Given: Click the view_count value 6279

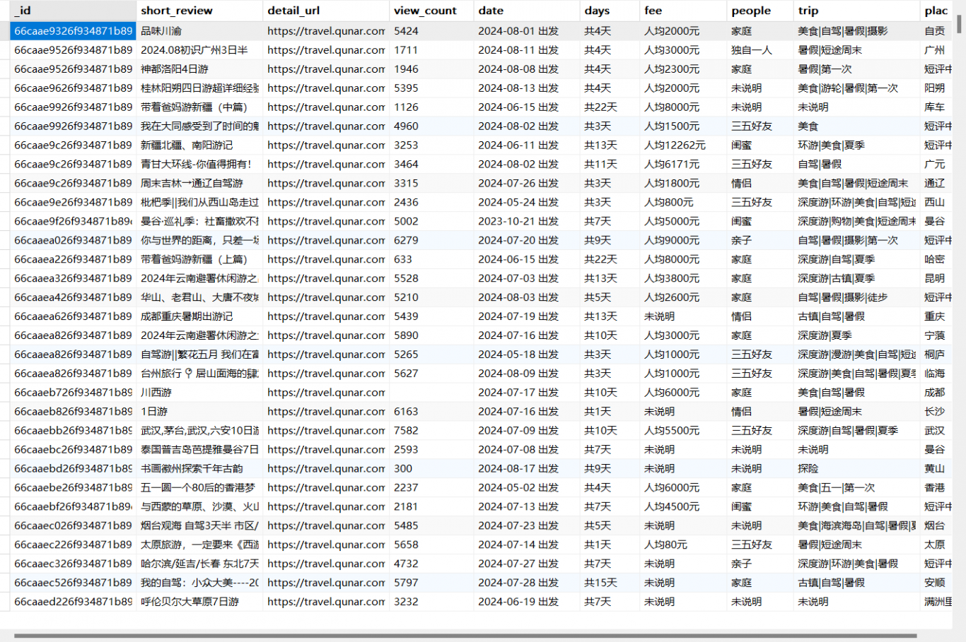Looking at the screenshot, I should [x=431, y=240].
